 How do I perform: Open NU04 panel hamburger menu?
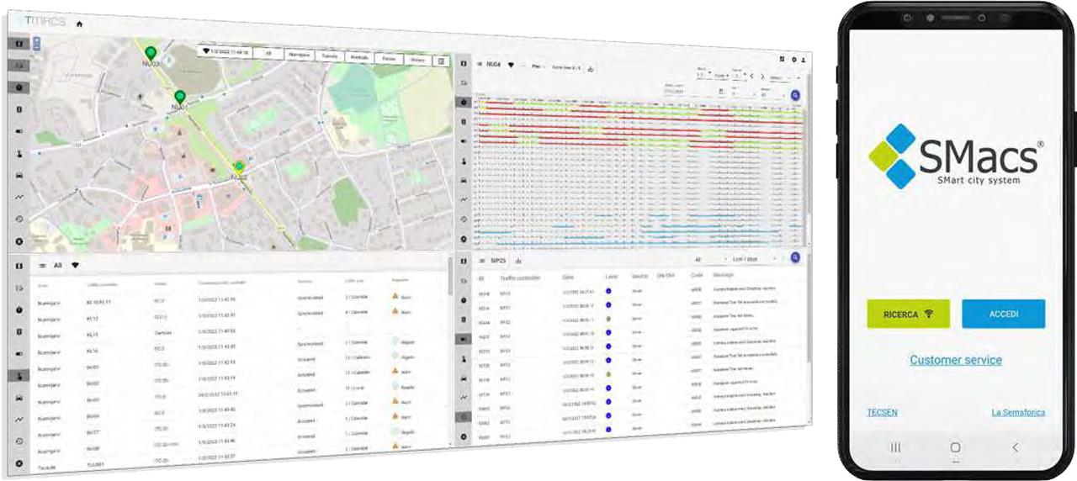click(x=480, y=64)
